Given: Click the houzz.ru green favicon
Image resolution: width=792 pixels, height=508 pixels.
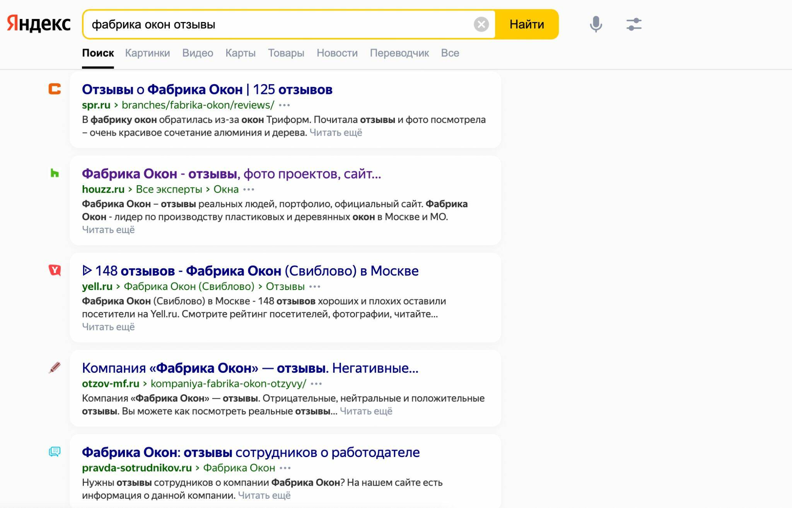Looking at the screenshot, I should coord(55,173).
